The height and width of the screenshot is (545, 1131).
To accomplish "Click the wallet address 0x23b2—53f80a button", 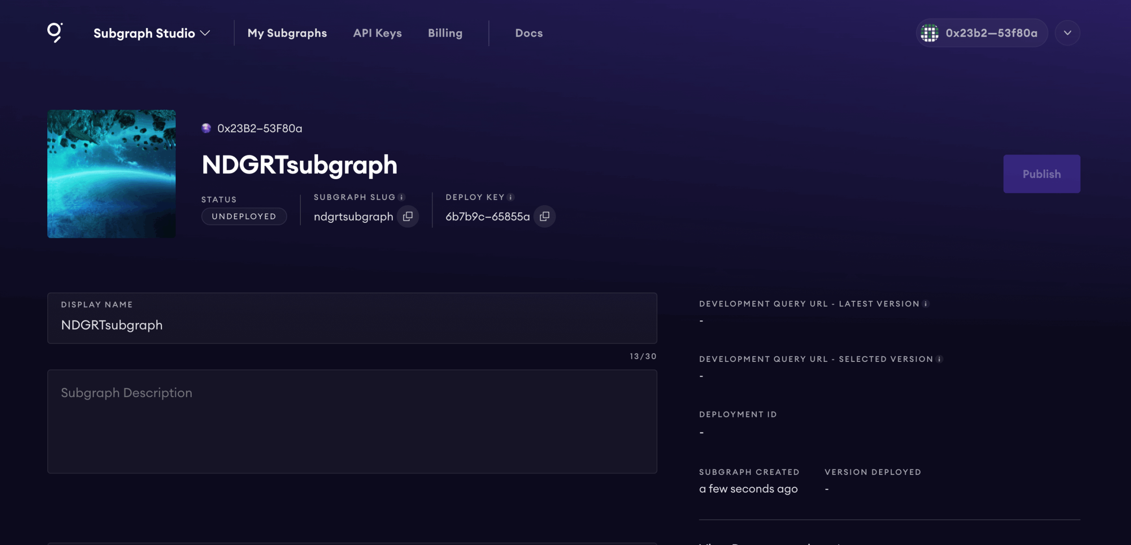I will pos(982,33).
